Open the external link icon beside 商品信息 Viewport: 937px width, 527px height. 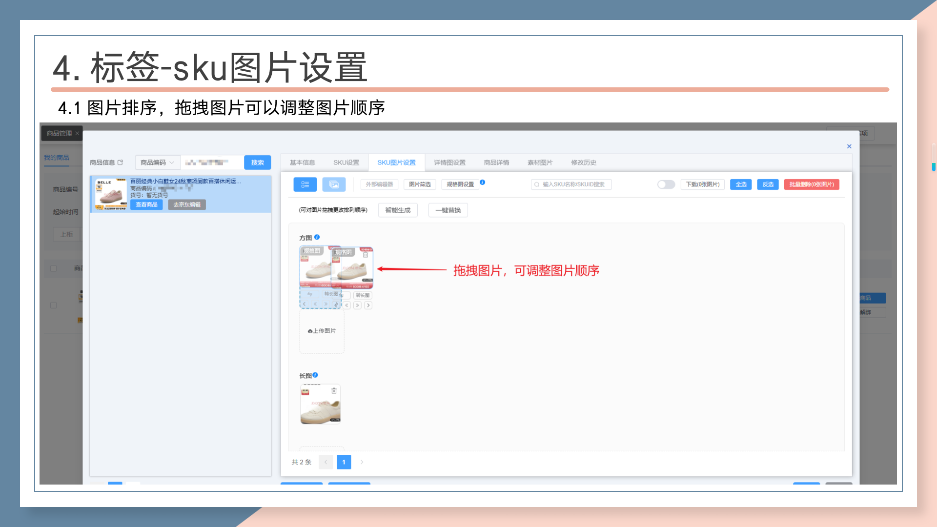coord(121,162)
